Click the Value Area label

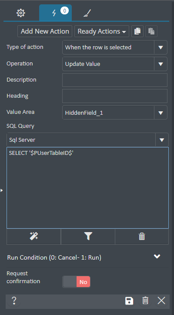(x=20, y=112)
